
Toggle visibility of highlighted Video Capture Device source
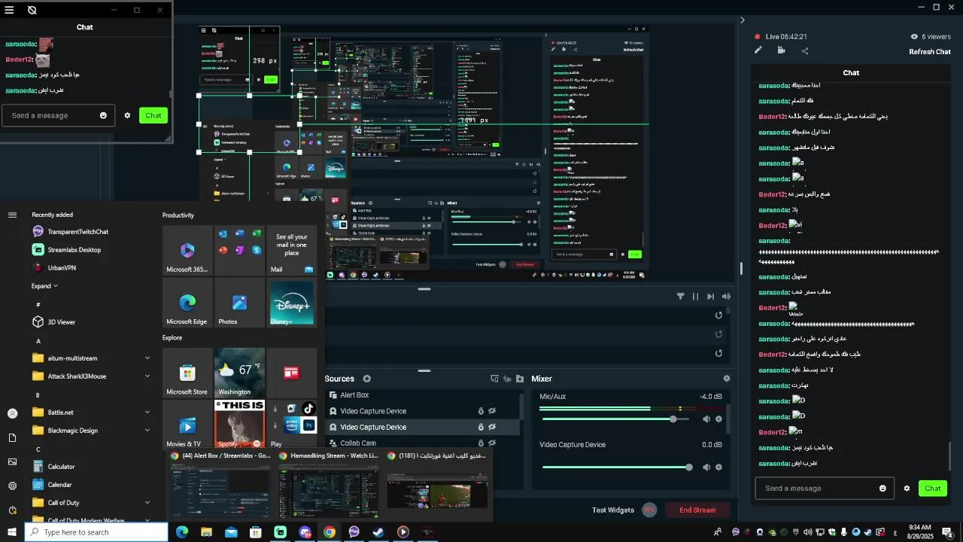492,427
